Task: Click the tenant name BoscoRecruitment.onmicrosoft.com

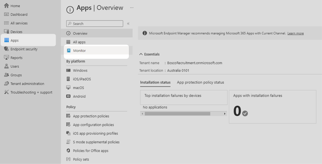Action: point(195,63)
